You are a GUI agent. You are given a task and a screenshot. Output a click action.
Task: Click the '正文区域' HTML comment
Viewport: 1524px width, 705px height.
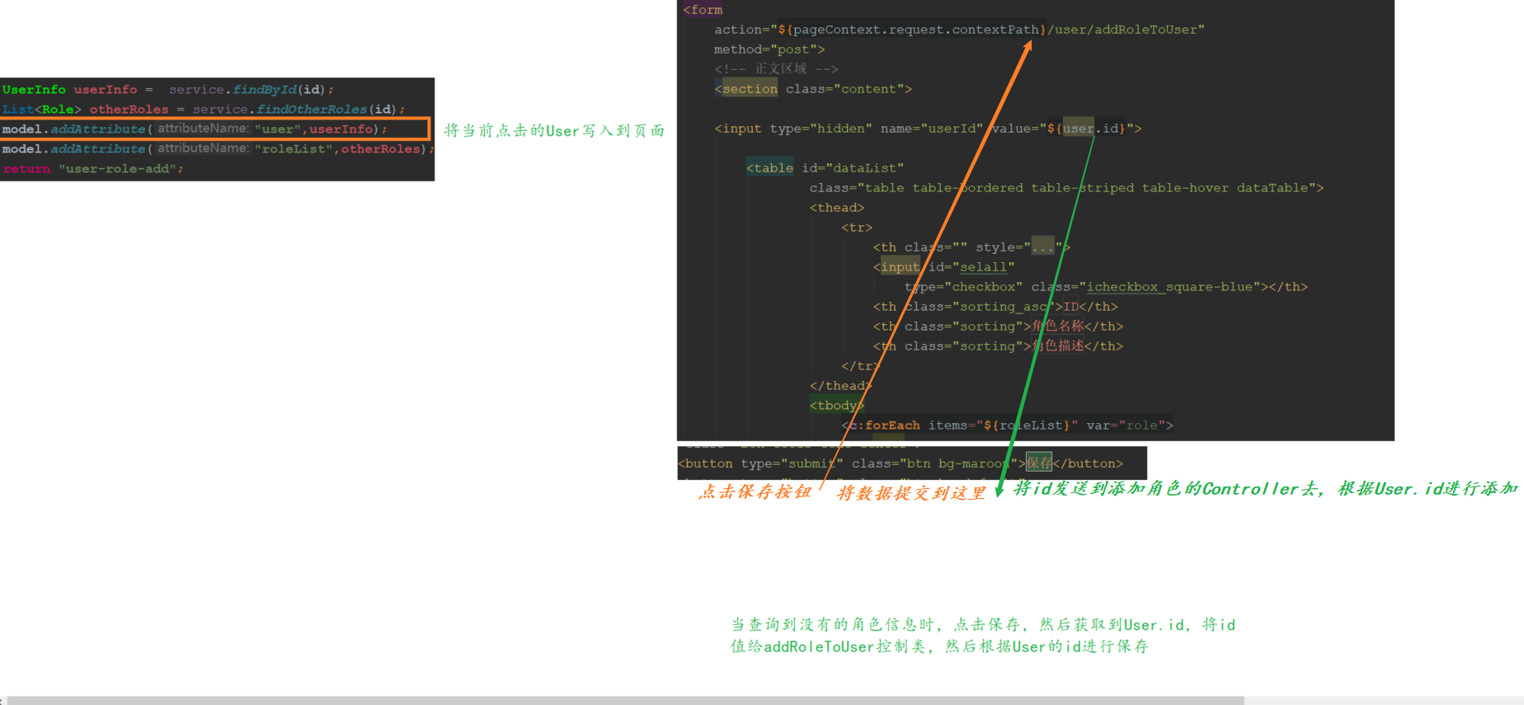point(776,69)
